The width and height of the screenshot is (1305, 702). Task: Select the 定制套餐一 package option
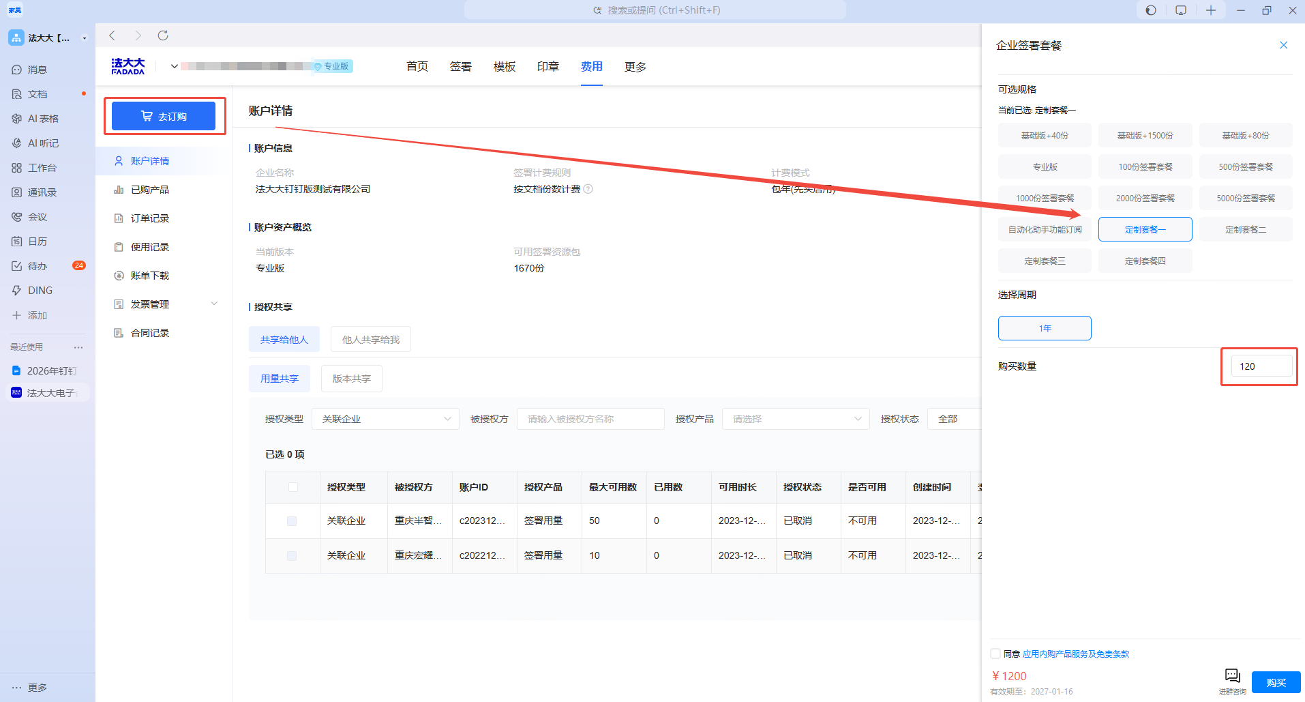click(x=1145, y=229)
